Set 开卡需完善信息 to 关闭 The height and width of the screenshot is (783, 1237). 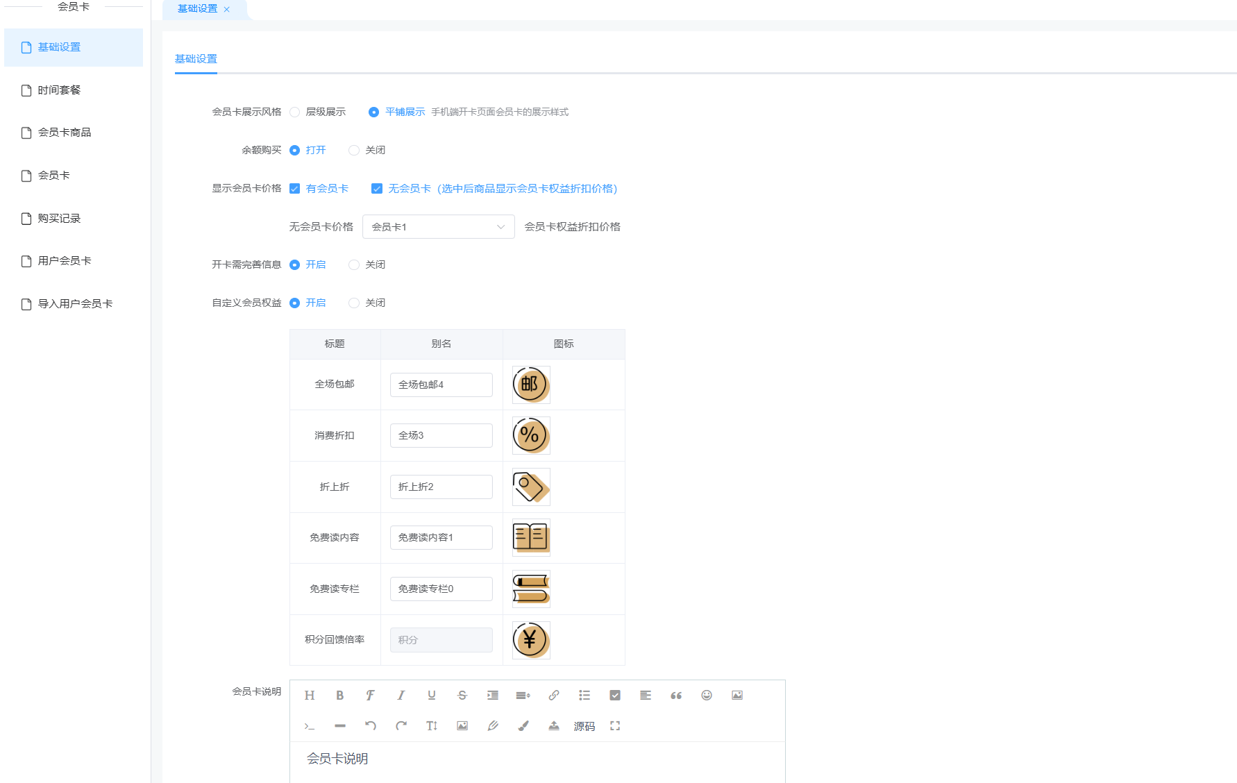354,265
